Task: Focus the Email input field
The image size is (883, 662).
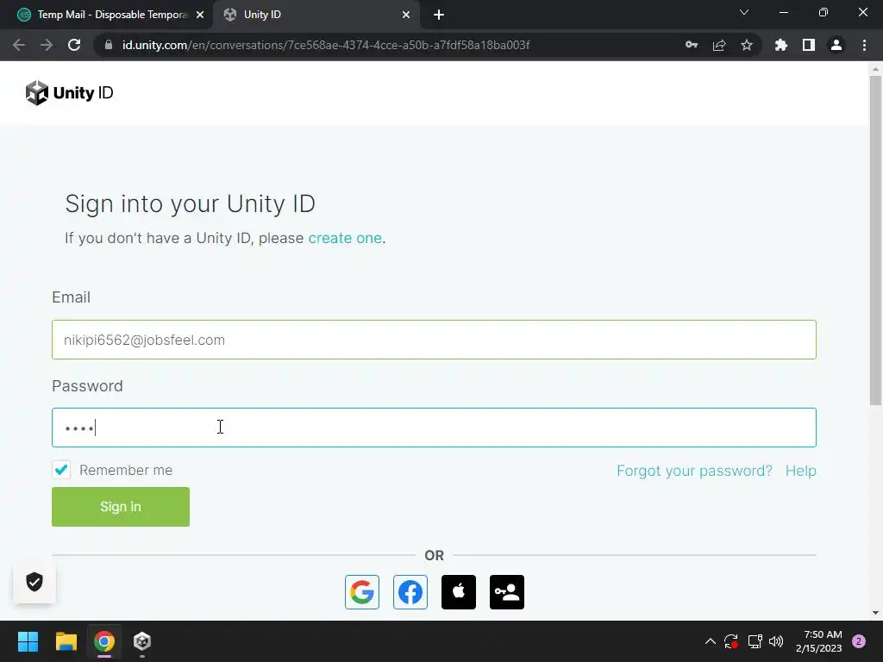Action: [434, 340]
